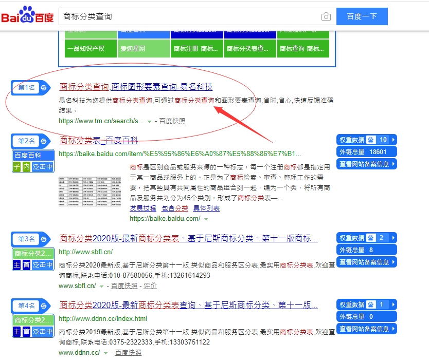Image resolution: width=429 pixels, height=363 pixels.
Task: Open the 具体列表 sublink
Action: coord(206,208)
